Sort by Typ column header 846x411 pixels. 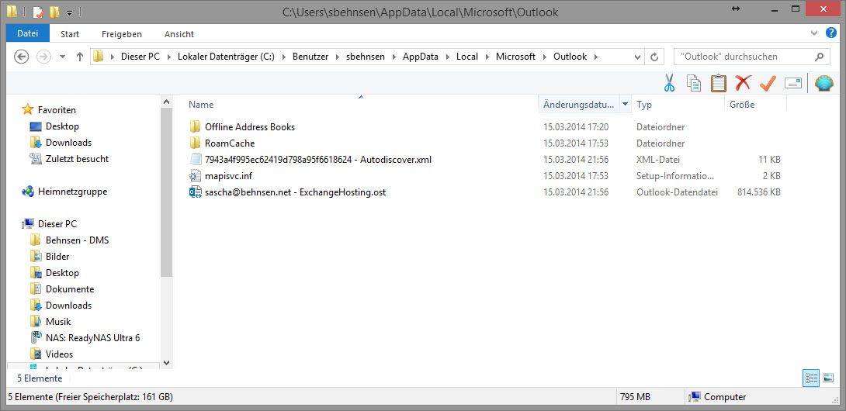tap(644, 105)
